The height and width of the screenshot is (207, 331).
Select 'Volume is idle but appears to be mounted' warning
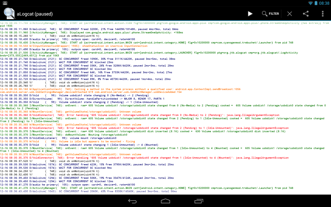[x=67, y=142]
